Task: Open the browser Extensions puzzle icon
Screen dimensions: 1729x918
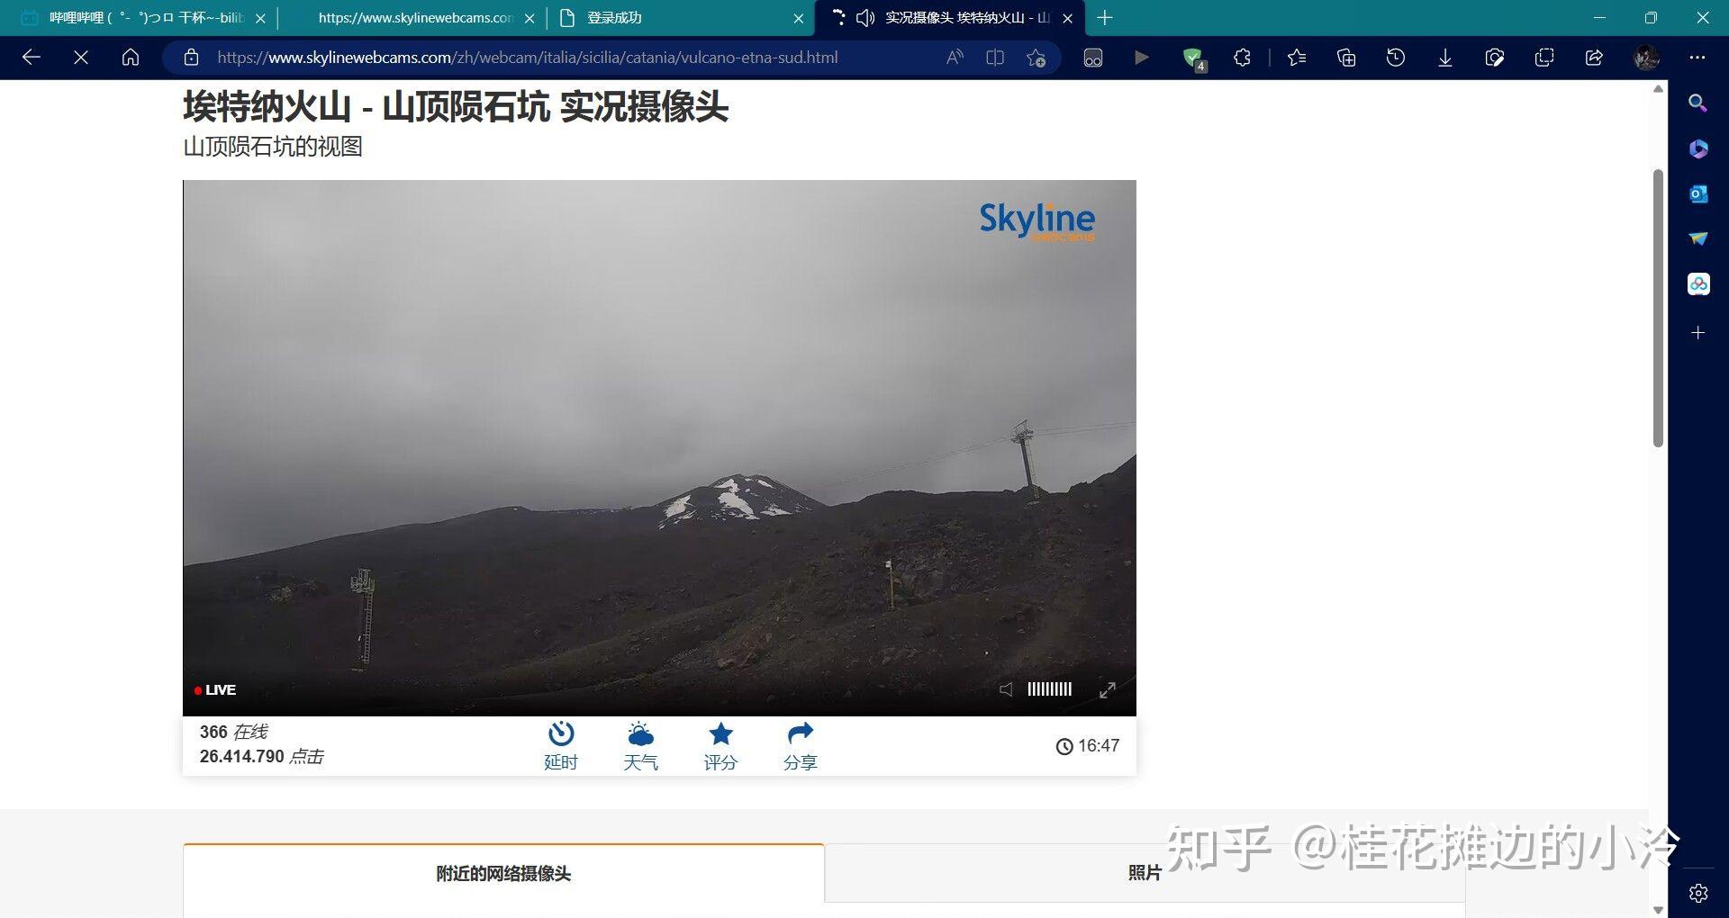Action: (1242, 58)
